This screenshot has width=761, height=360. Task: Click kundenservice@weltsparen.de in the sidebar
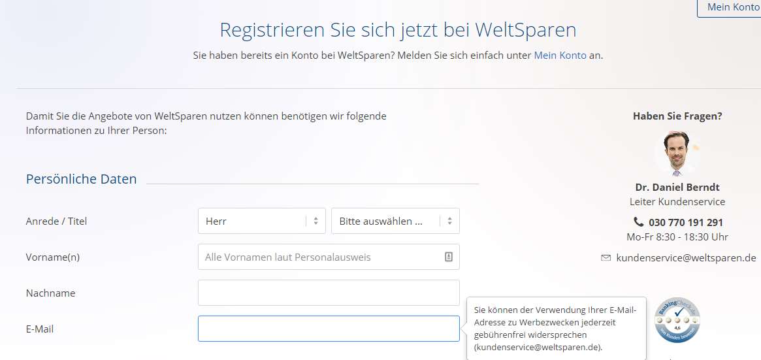(x=686, y=258)
